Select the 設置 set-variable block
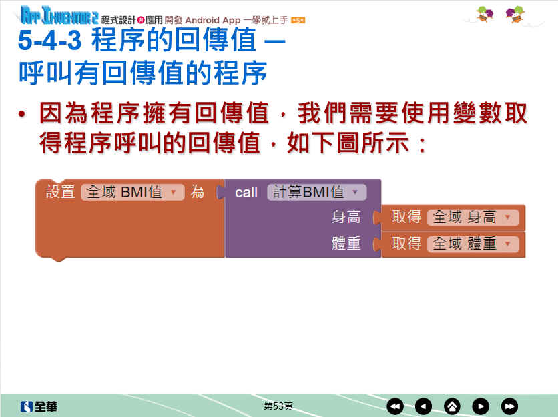558x417 pixels. coord(60,192)
